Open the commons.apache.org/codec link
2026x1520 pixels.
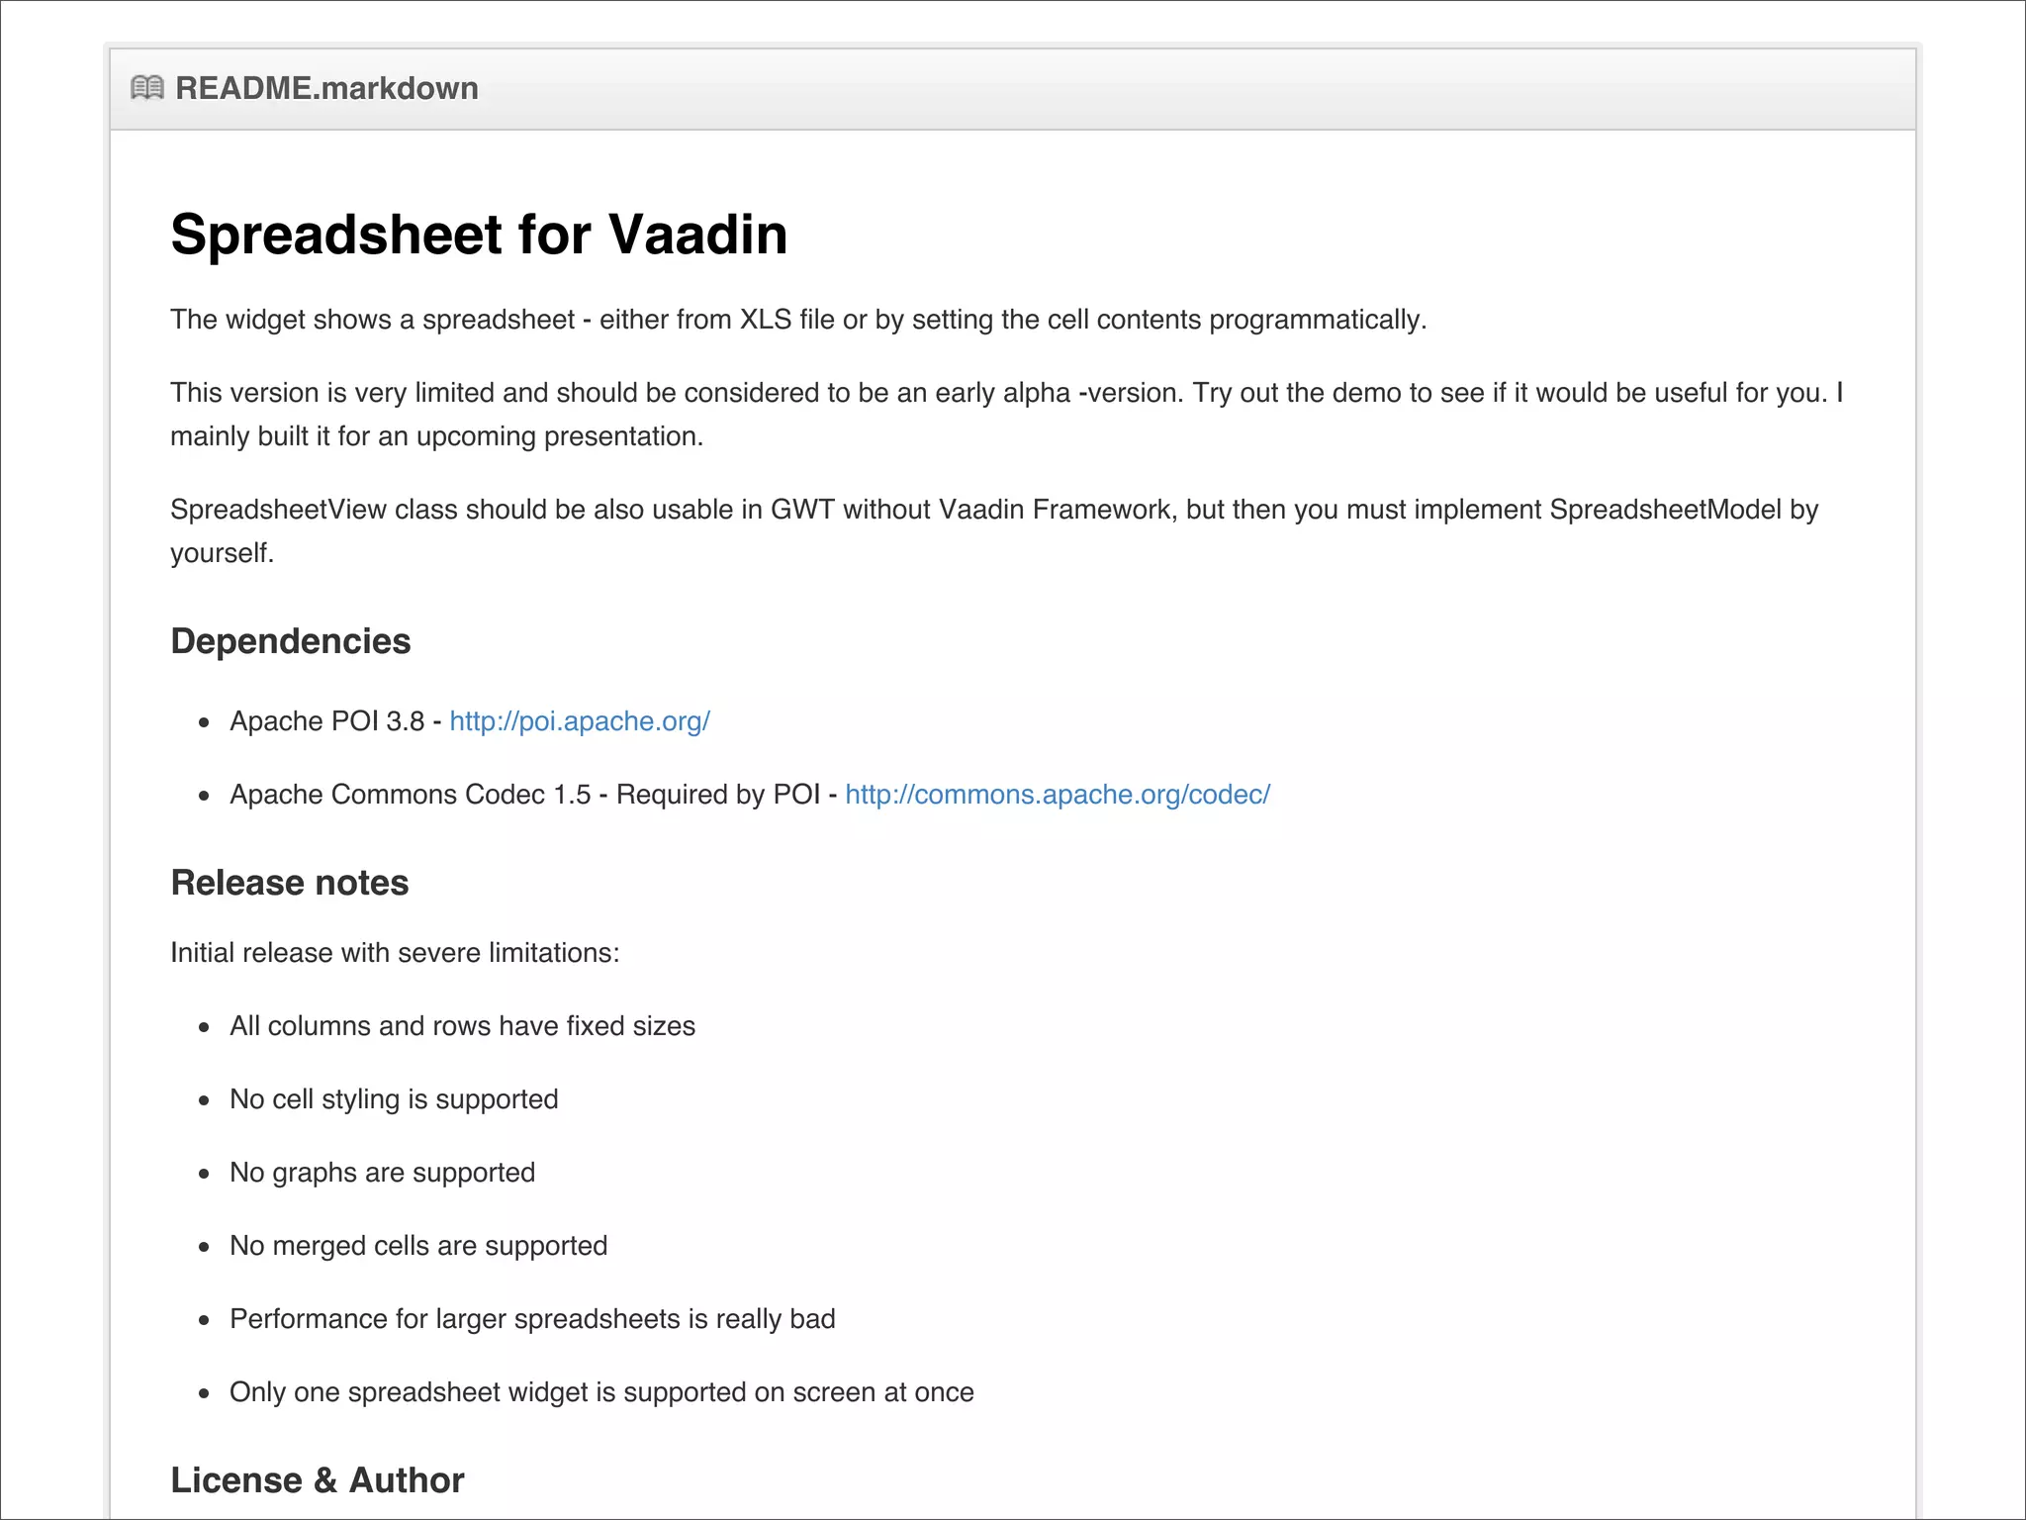pyautogui.click(x=1058, y=795)
